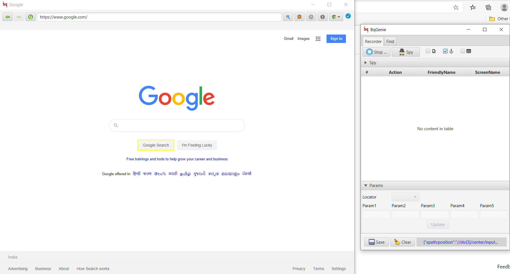Viewport: 510px width, 274px height.
Task: Click the FriendlyName column header
Action: pyautogui.click(x=441, y=72)
